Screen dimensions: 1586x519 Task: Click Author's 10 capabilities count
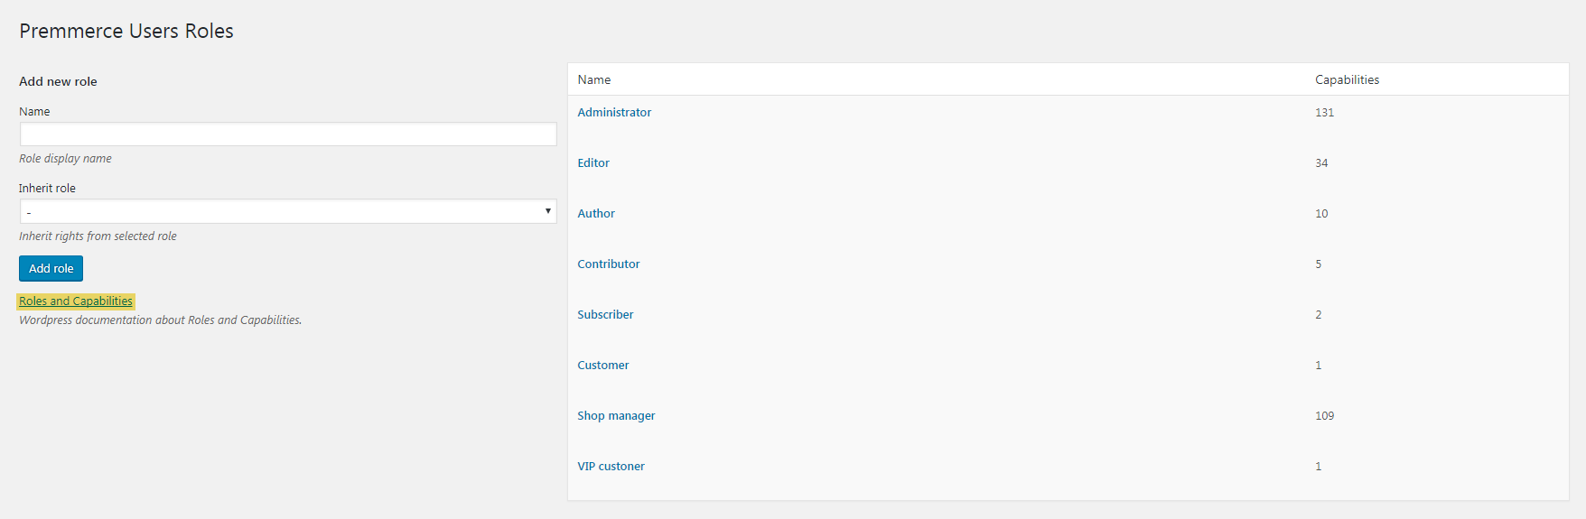(x=1321, y=214)
